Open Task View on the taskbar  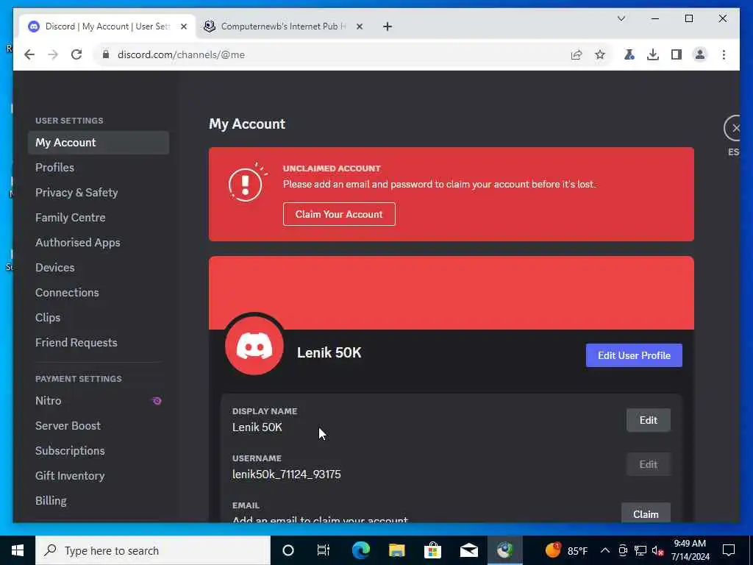[324, 550]
